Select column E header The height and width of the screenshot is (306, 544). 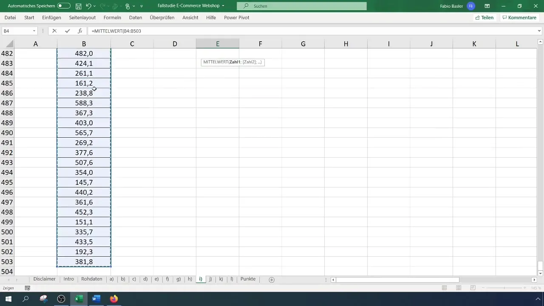click(218, 44)
